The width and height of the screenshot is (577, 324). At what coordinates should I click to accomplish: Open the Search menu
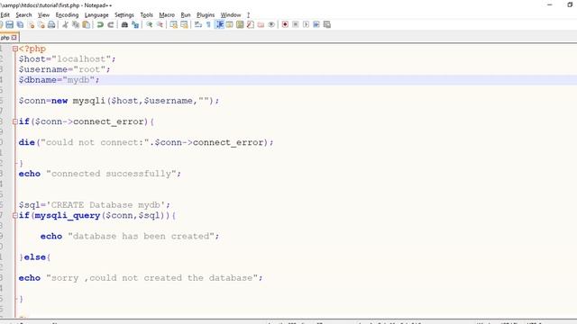[x=23, y=15]
